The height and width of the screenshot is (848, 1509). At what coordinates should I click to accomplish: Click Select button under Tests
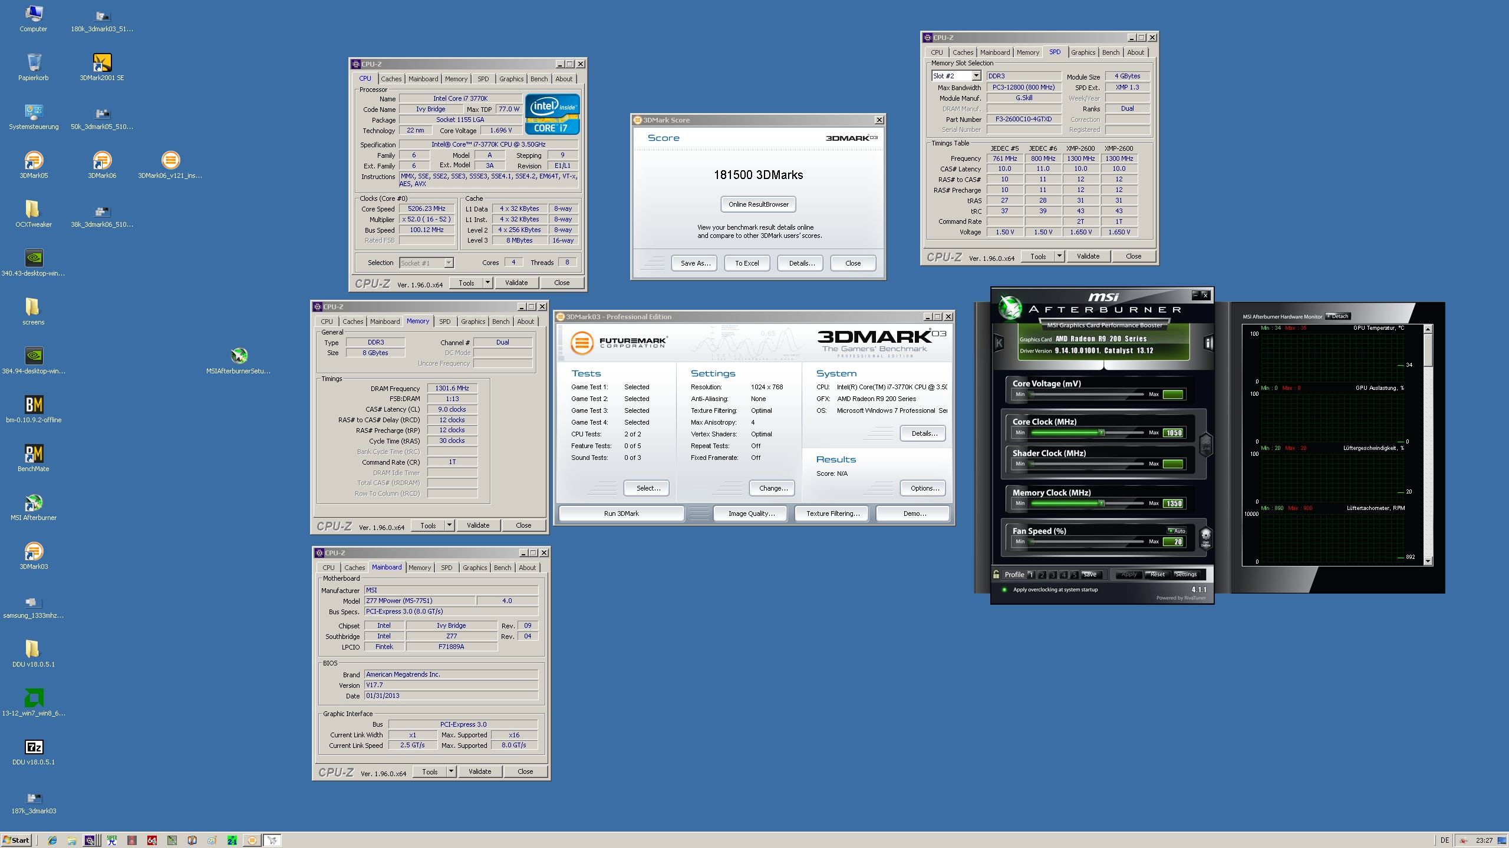(x=647, y=488)
